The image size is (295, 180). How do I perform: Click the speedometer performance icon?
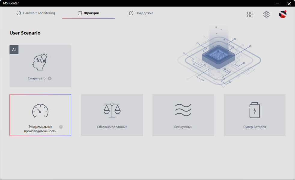pyautogui.click(x=40, y=111)
